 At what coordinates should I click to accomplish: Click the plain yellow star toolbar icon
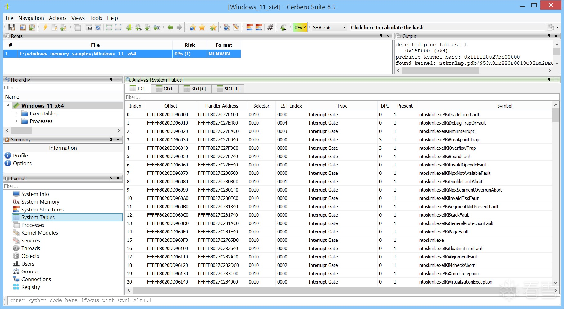tap(202, 27)
